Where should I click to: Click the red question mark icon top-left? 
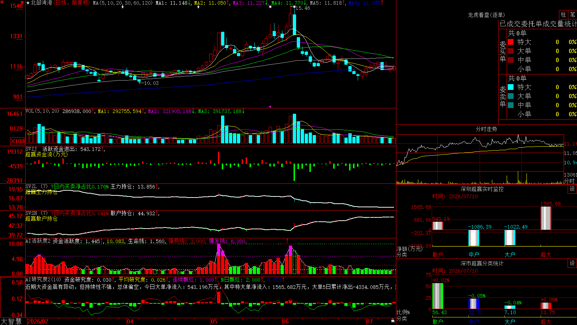pos(22,3)
